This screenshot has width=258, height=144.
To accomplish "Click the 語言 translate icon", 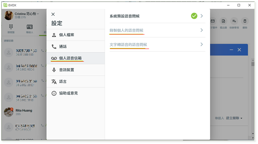I will pos(54,81).
